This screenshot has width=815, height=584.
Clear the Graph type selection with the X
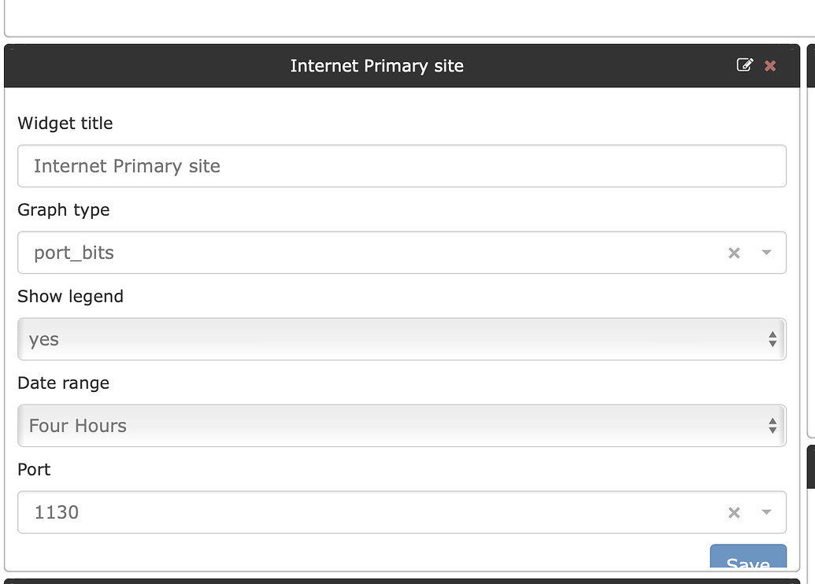pos(733,253)
